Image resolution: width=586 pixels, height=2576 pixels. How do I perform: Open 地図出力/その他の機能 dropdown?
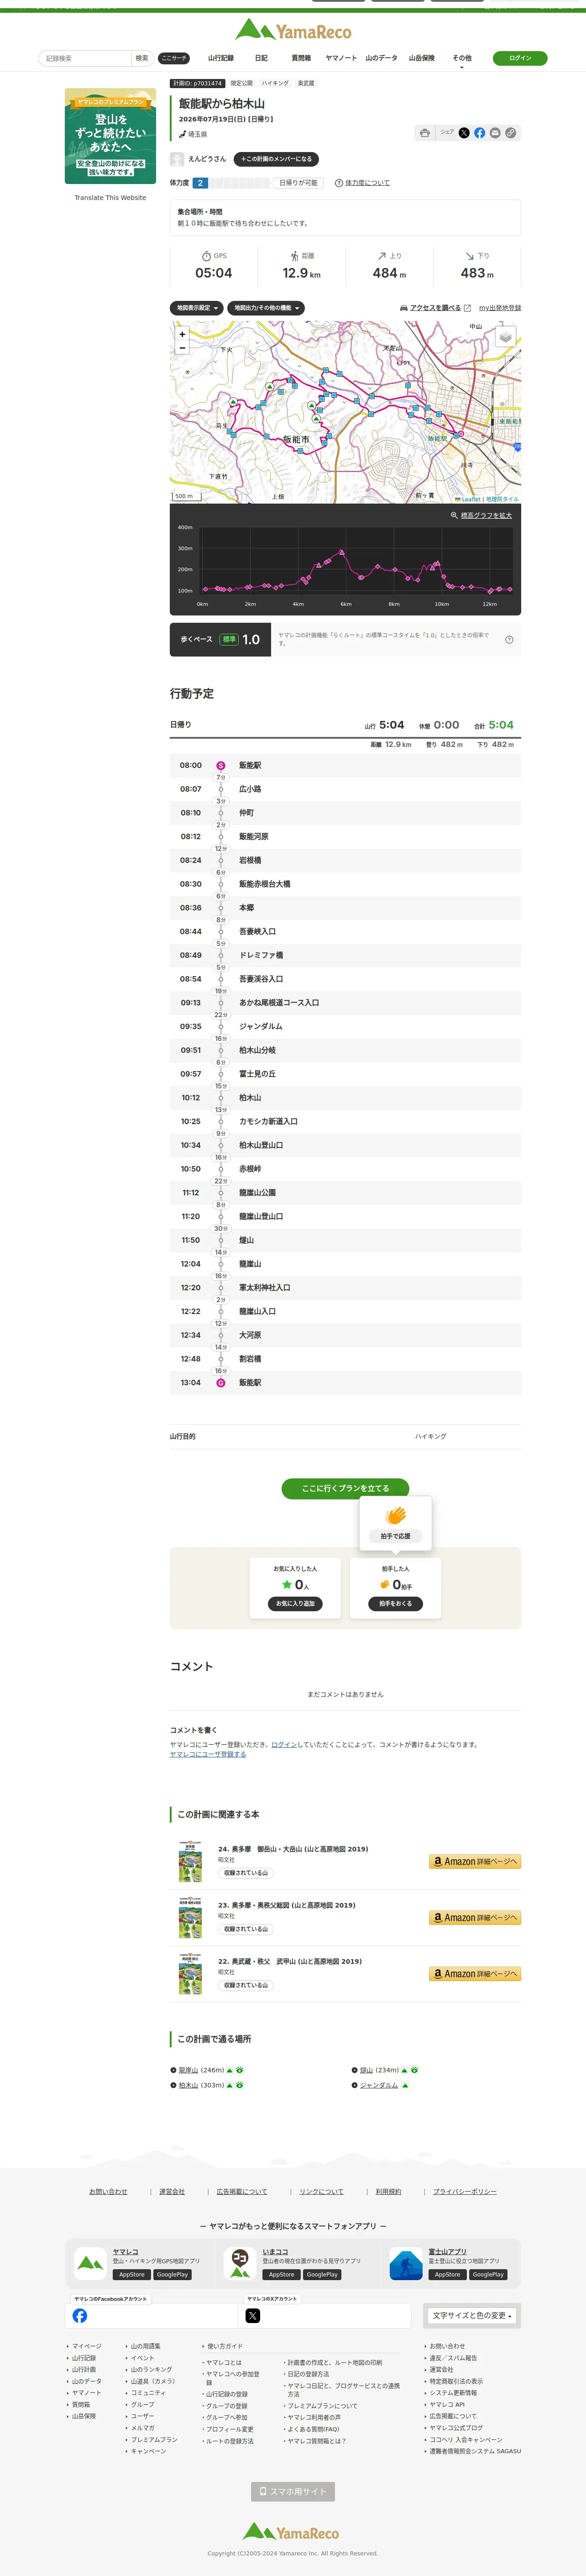(x=266, y=308)
